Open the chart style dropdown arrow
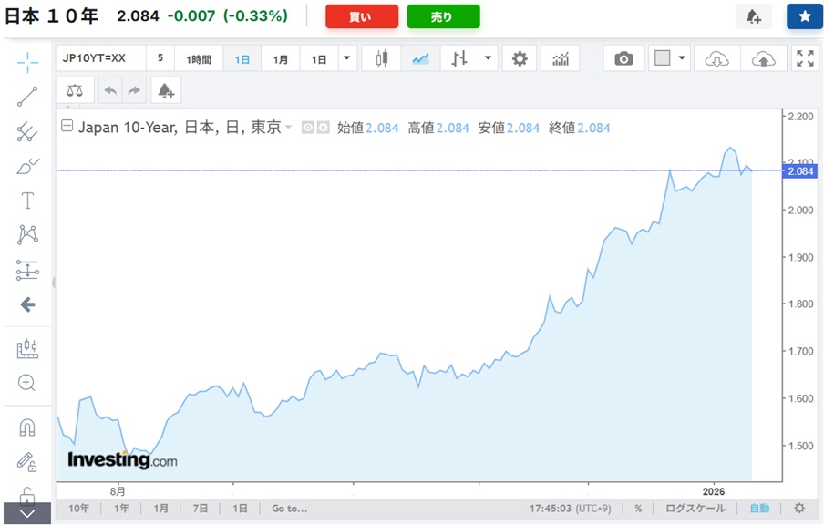824x525 pixels. [489, 59]
